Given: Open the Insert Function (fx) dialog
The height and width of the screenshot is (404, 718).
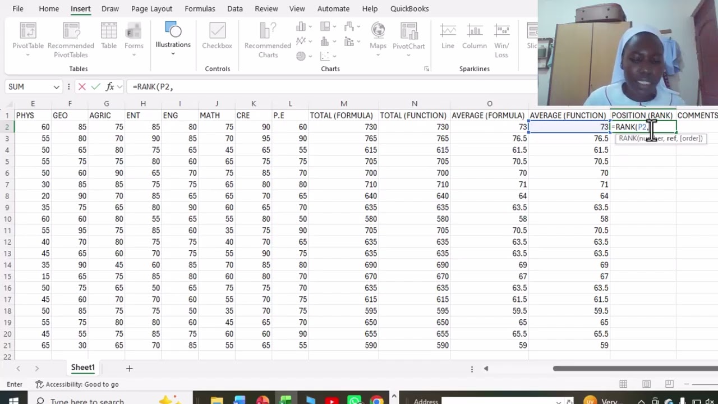Looking at the screenshot, I should (110, 86).
